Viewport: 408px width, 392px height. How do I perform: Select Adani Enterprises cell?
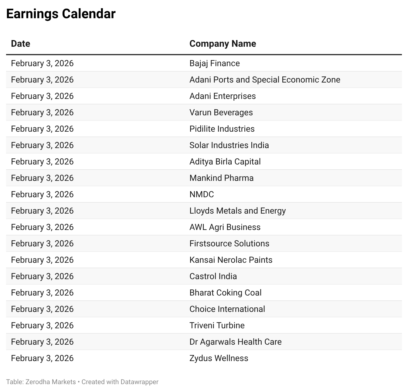tap(223, 96)
